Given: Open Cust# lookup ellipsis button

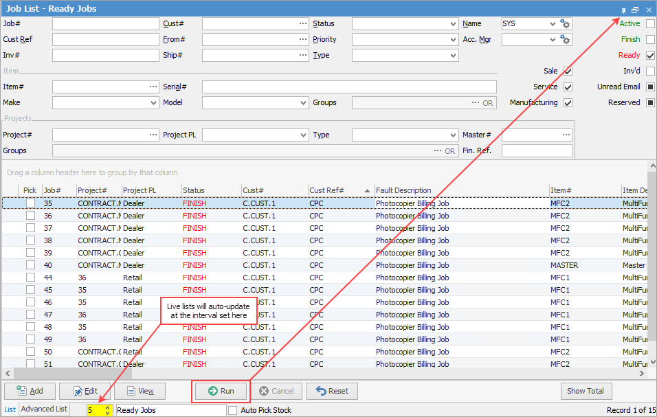Looking at the screenshot, I should (303, 24).
